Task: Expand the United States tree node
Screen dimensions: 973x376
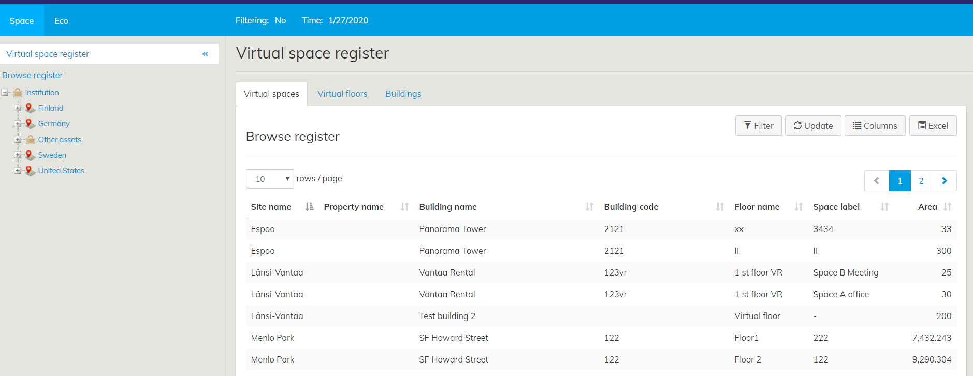Action: 18,171
